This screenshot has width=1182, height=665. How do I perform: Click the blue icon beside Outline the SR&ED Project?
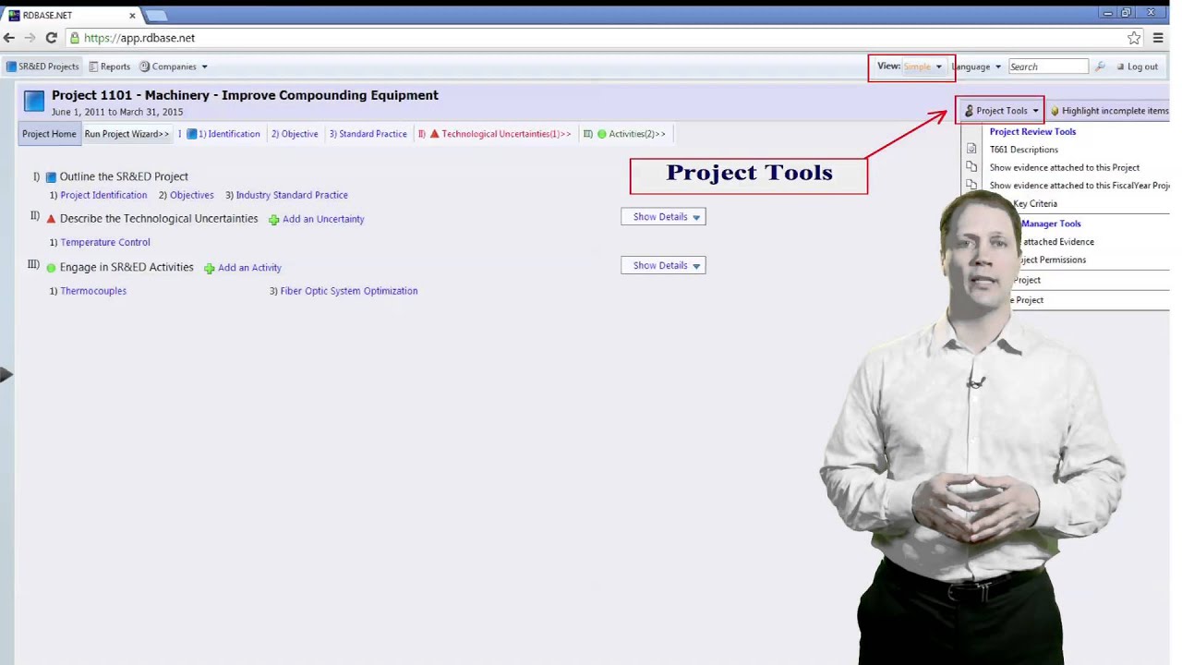(x=51, y=176)
